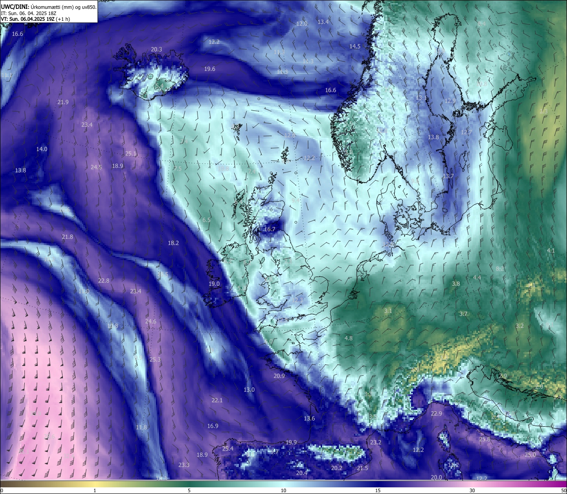Screen dimensions: 567x494
Task: Click the 3.2 value on the map
Action: click(520, 326)
